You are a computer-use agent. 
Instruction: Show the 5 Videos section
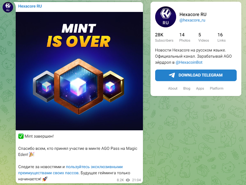coord(203,37)
